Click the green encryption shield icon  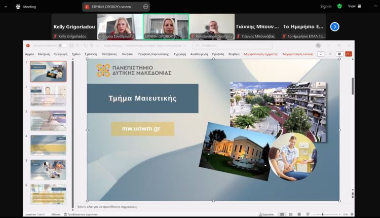coord(339,6)
